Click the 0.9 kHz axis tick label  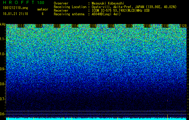(x=2, y=69)
